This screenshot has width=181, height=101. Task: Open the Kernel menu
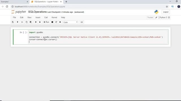tap(54, 17)
